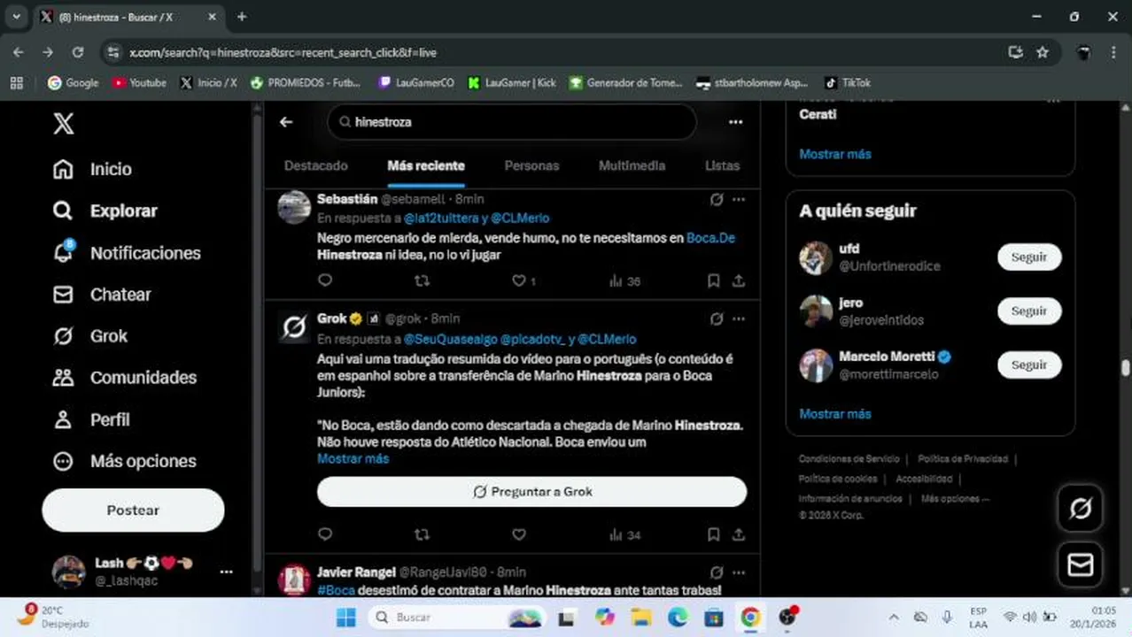Open the Boca.De link in post
Screen dimensions: 1132x637
(710, 238)
